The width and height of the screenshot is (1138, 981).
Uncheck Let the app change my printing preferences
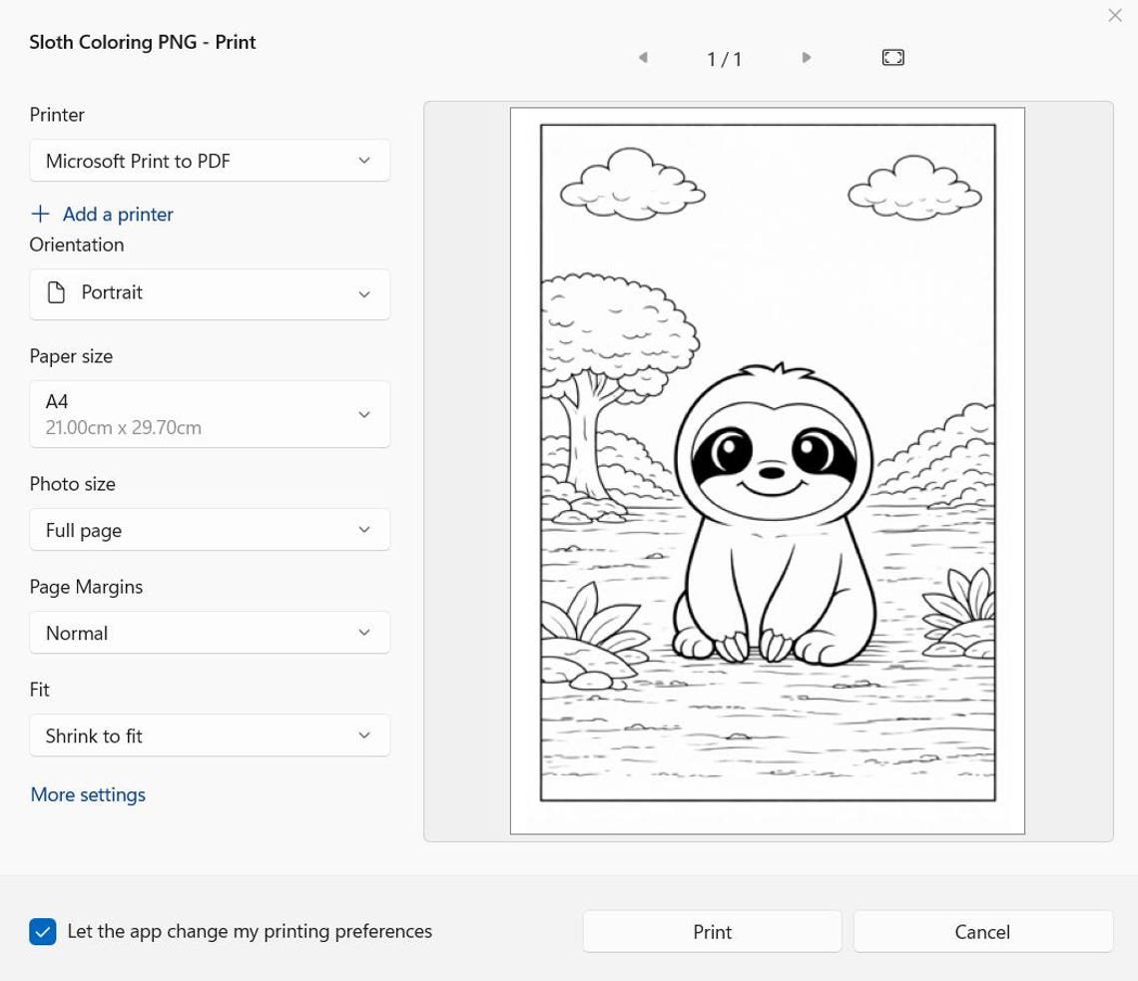tap(43, 931)
